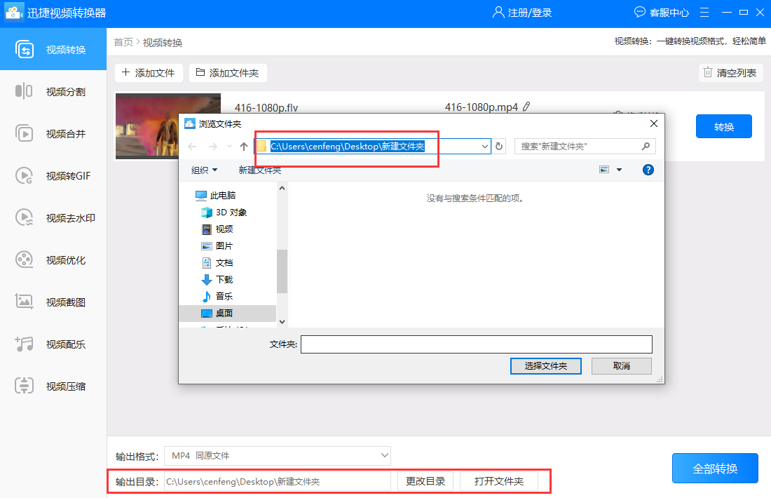Open the 视频转GIF sidebar section
771x498 pixels.
pyautogui.click(x=53, y=175)
